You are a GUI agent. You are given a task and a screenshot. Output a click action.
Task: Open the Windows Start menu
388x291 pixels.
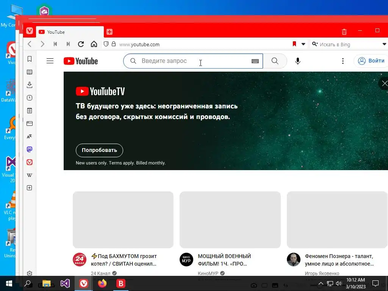pyautogui.click(x=9, y=283)
